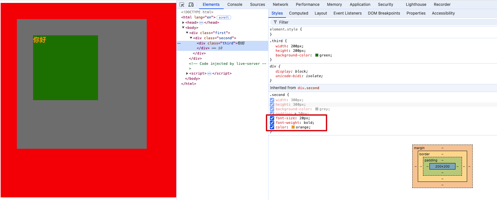Open the Recorder panel tab
Screen dimensions: 497x200
tap(442, 5)
